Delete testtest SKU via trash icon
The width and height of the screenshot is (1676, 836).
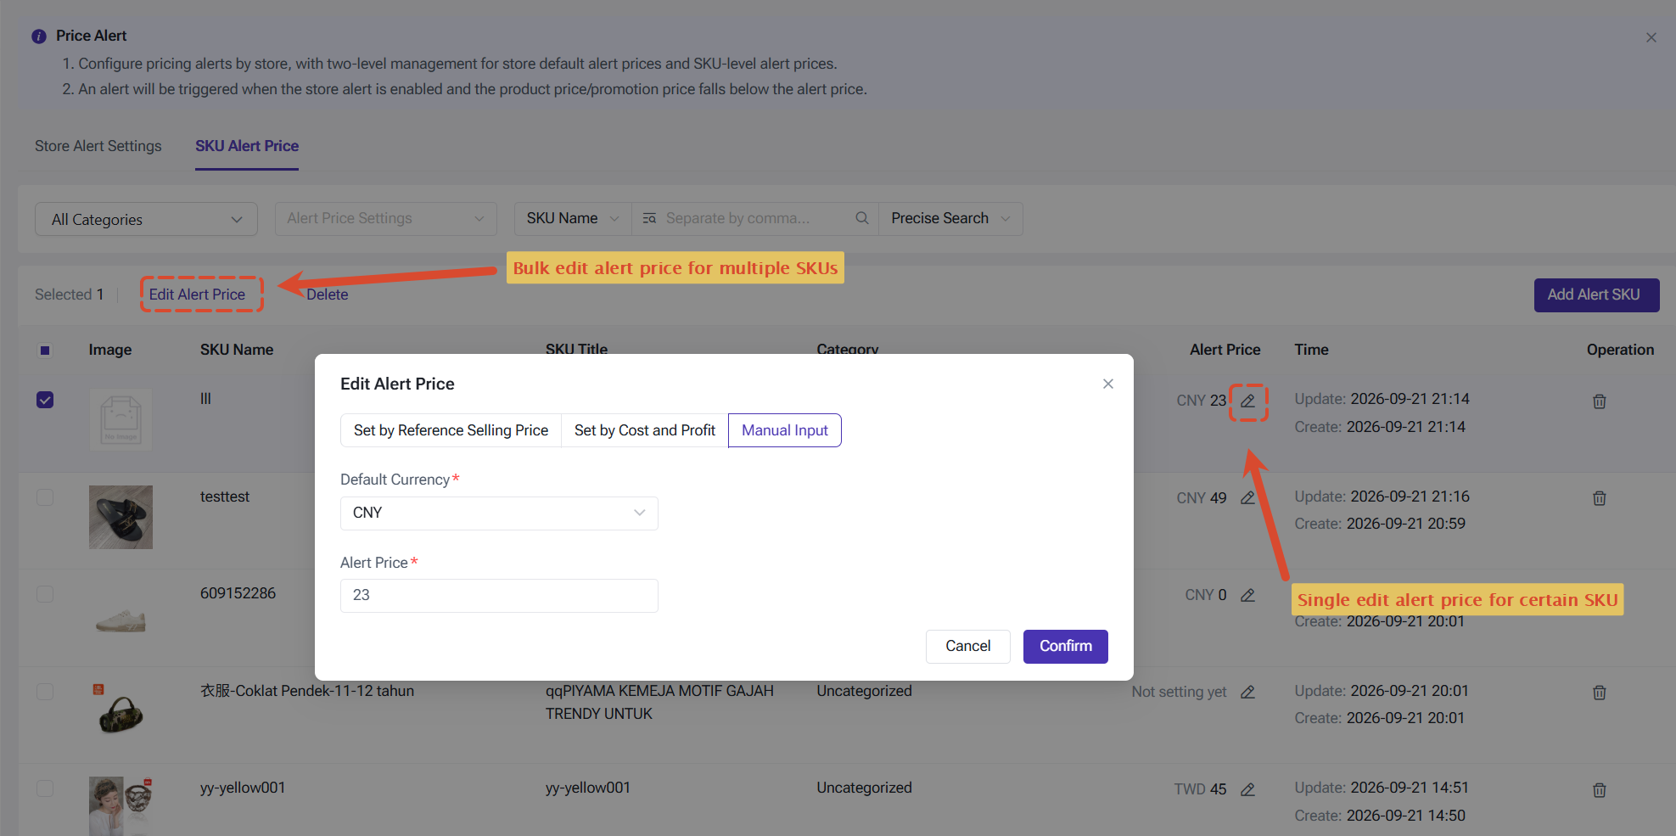click(x=1600, y=498)
